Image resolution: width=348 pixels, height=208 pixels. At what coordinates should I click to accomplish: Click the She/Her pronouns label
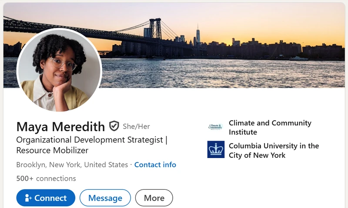[x=136, y=126]
